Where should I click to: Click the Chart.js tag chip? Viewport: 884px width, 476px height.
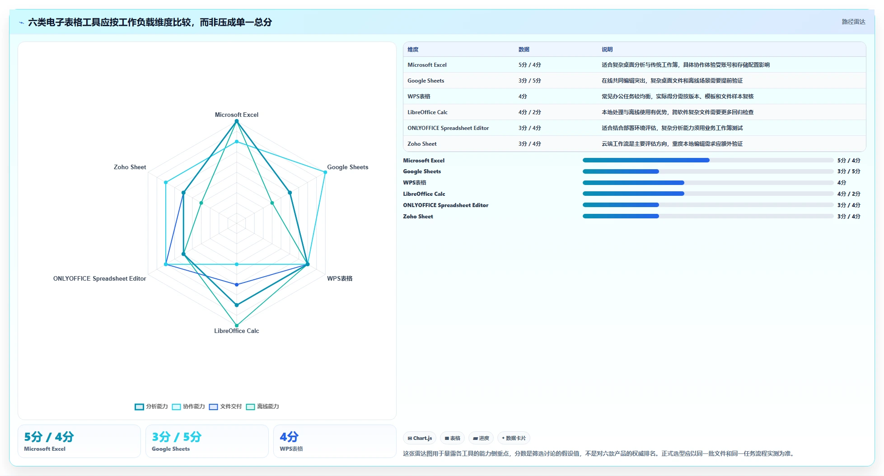pyautogui.click(x=420, y=438)
